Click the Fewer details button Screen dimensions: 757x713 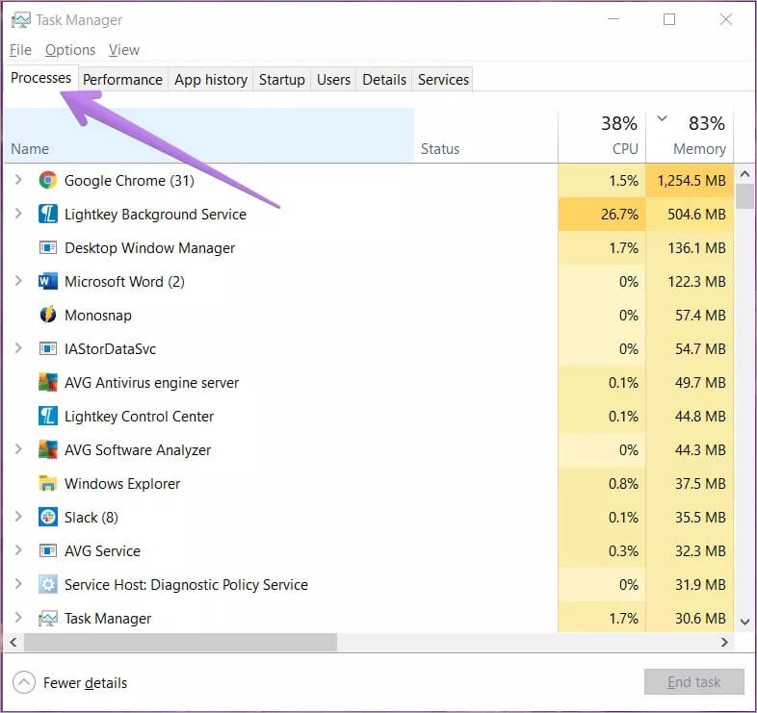pyautogui.click(x=70, y=682)
